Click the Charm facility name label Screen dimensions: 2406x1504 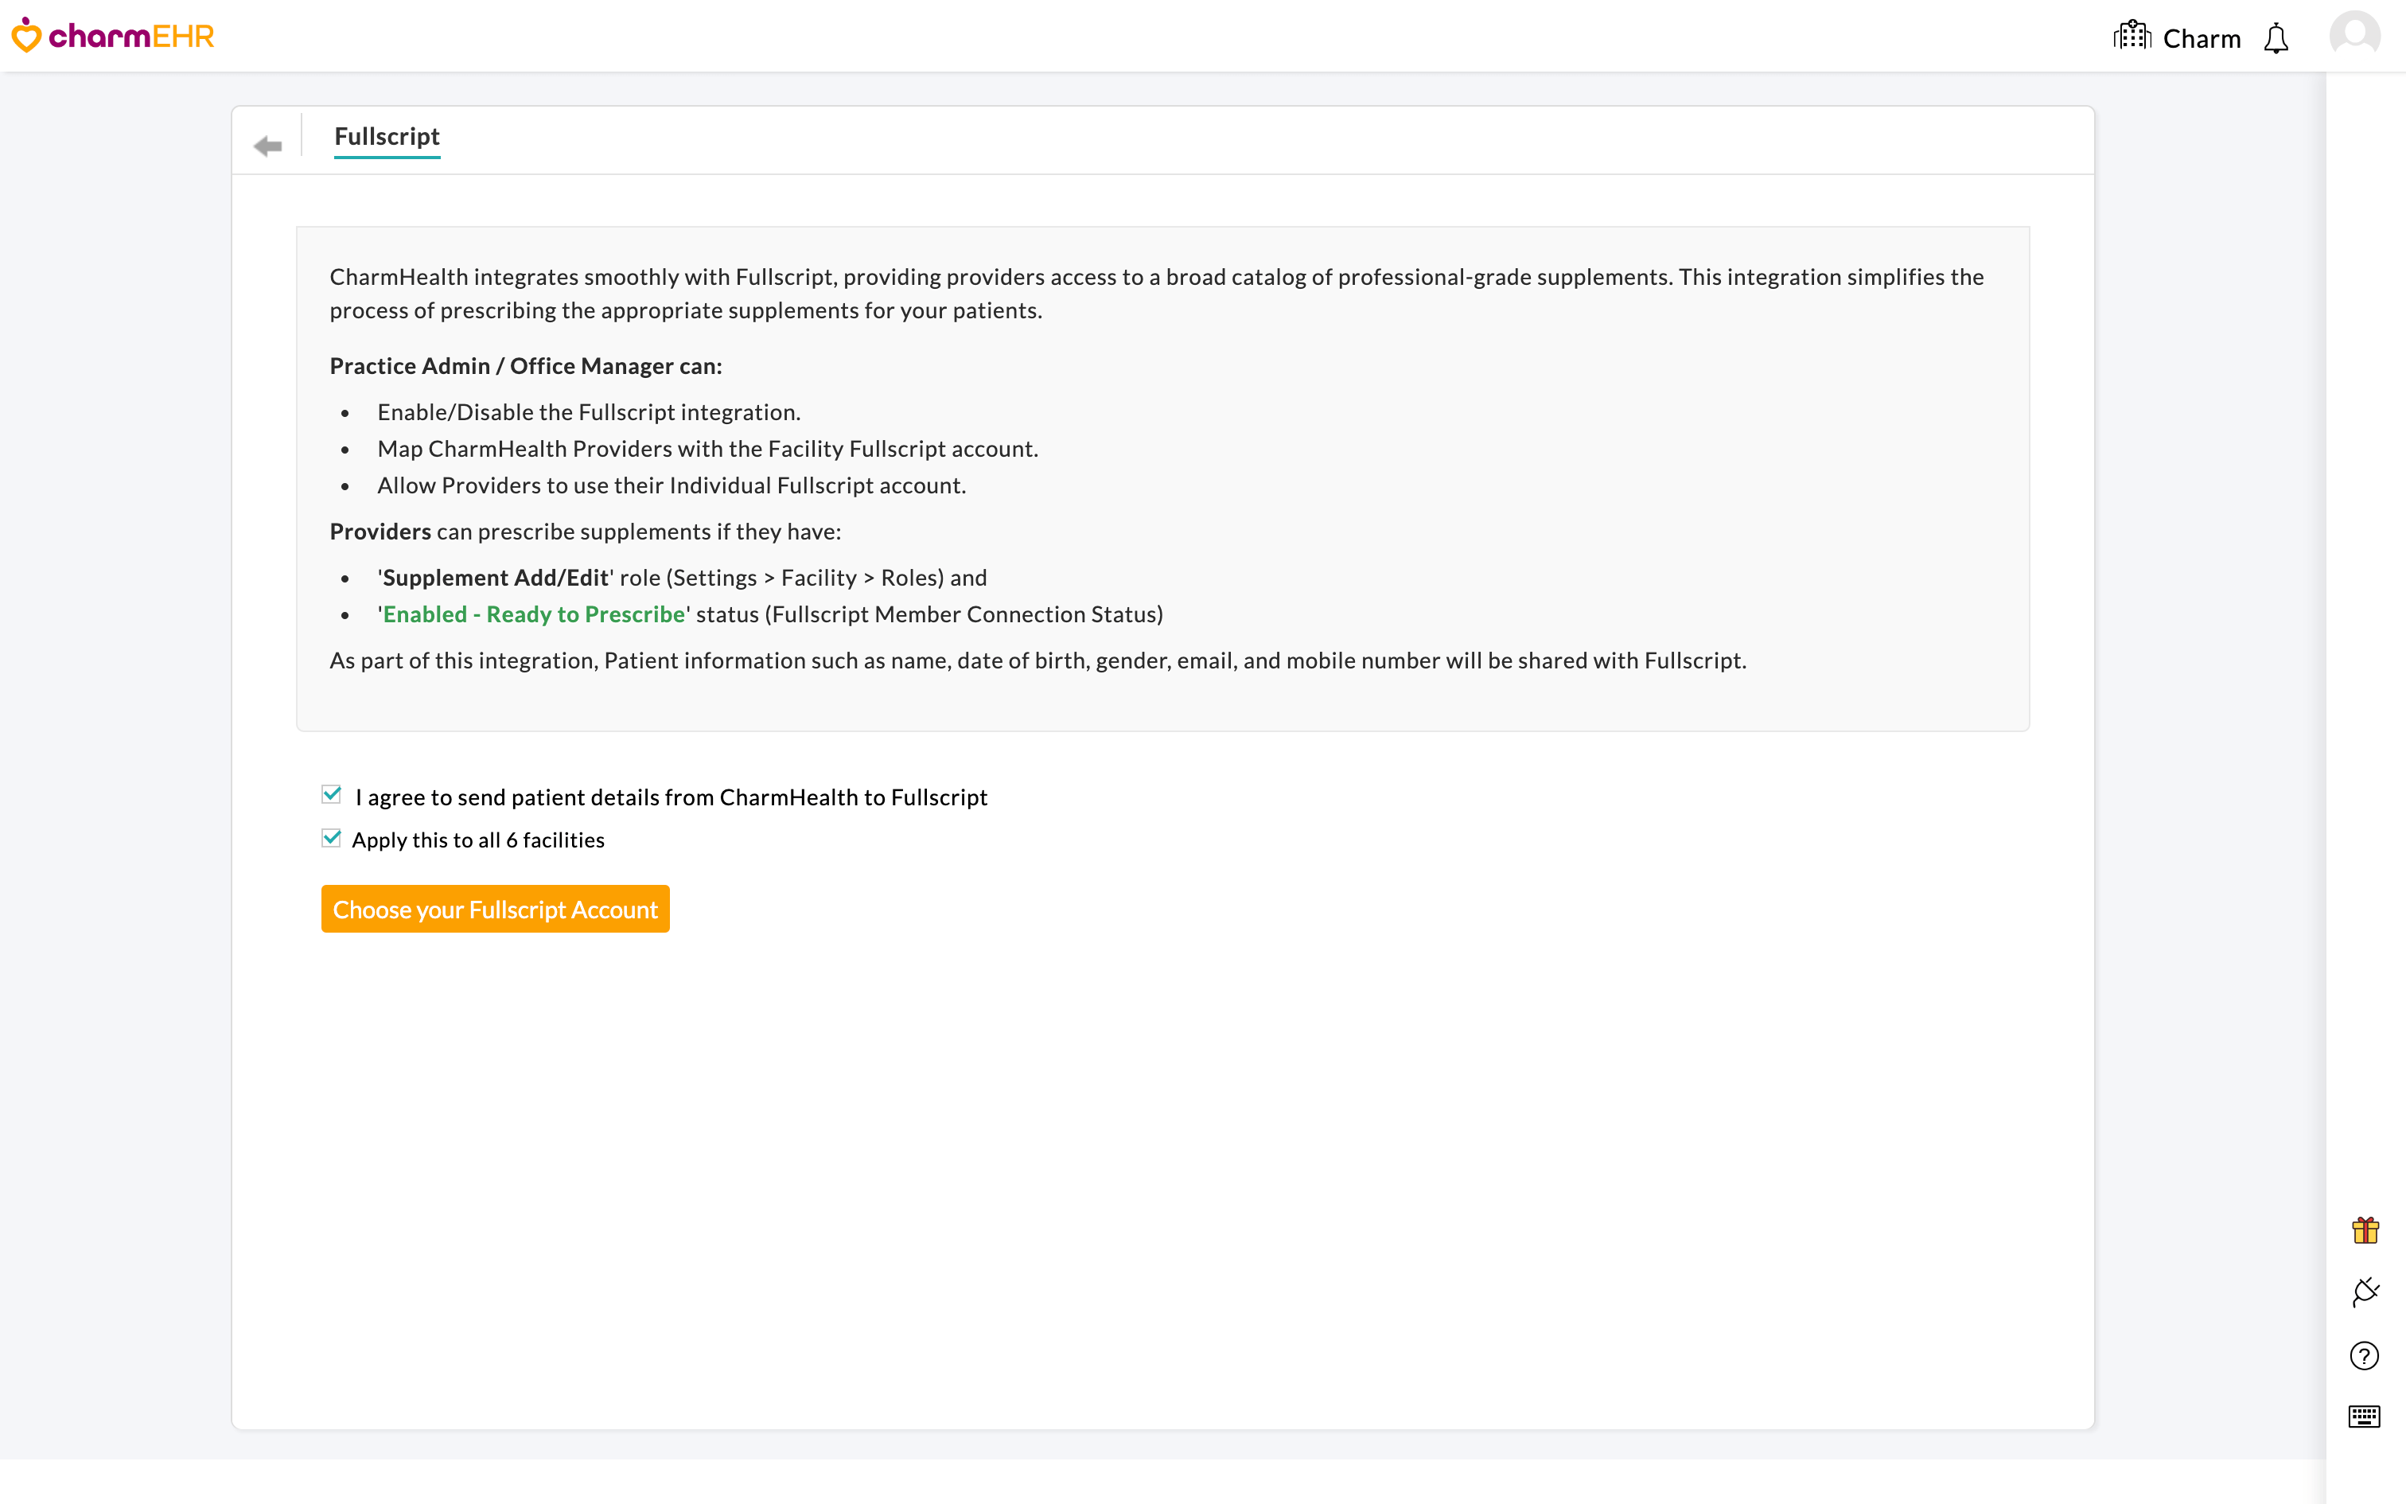coord(2202,38)
